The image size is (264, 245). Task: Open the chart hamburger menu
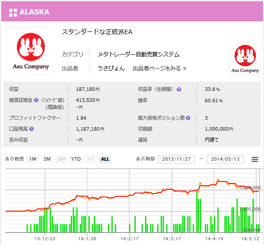click(255, 159)
